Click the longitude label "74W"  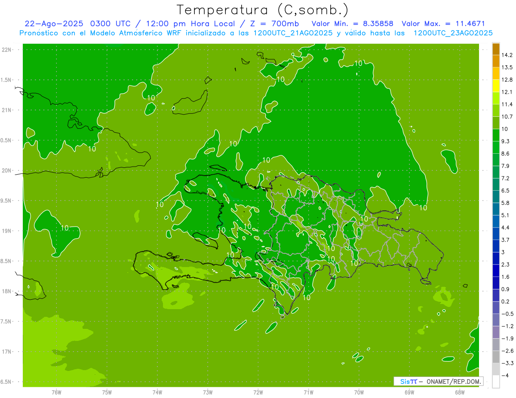pyautogui.click(x=157, y=392)
